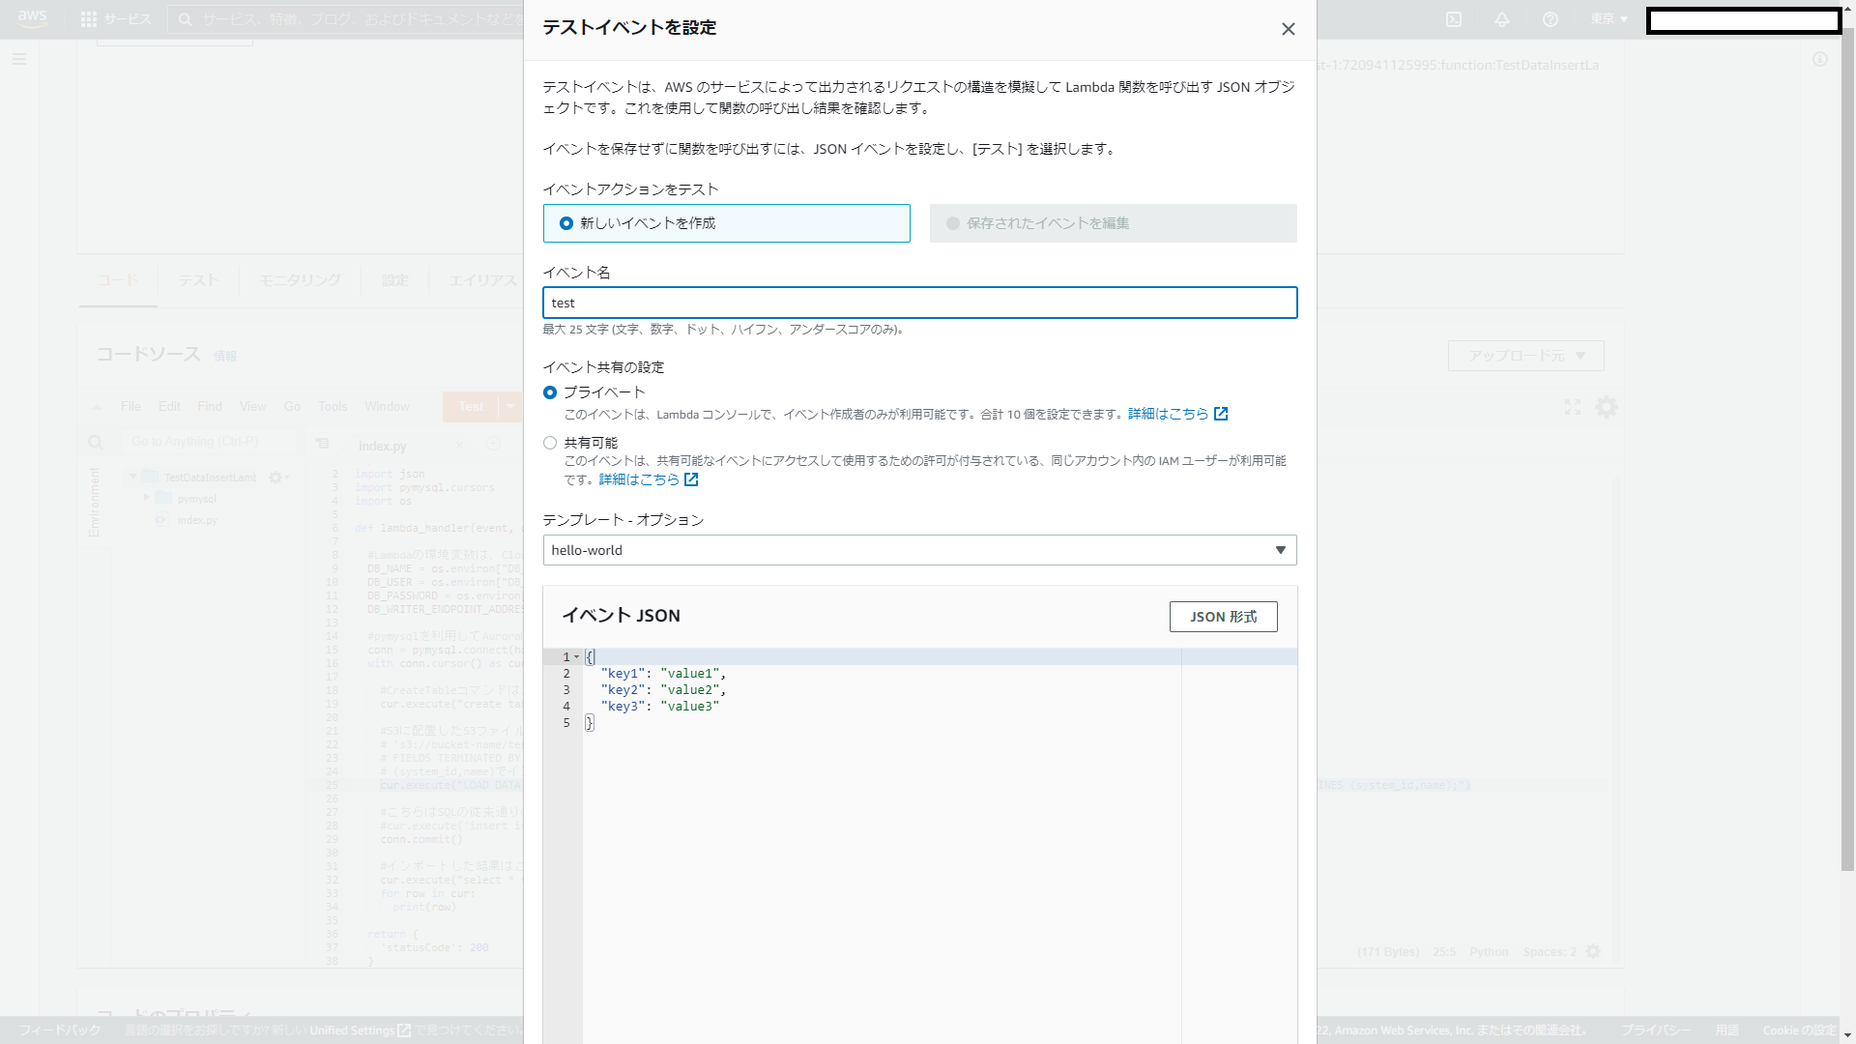
Task: Toggle fullscreen mode in the code editor
Action: 1572,407
